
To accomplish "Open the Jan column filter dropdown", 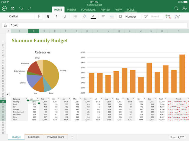I will tap(38, 99).
